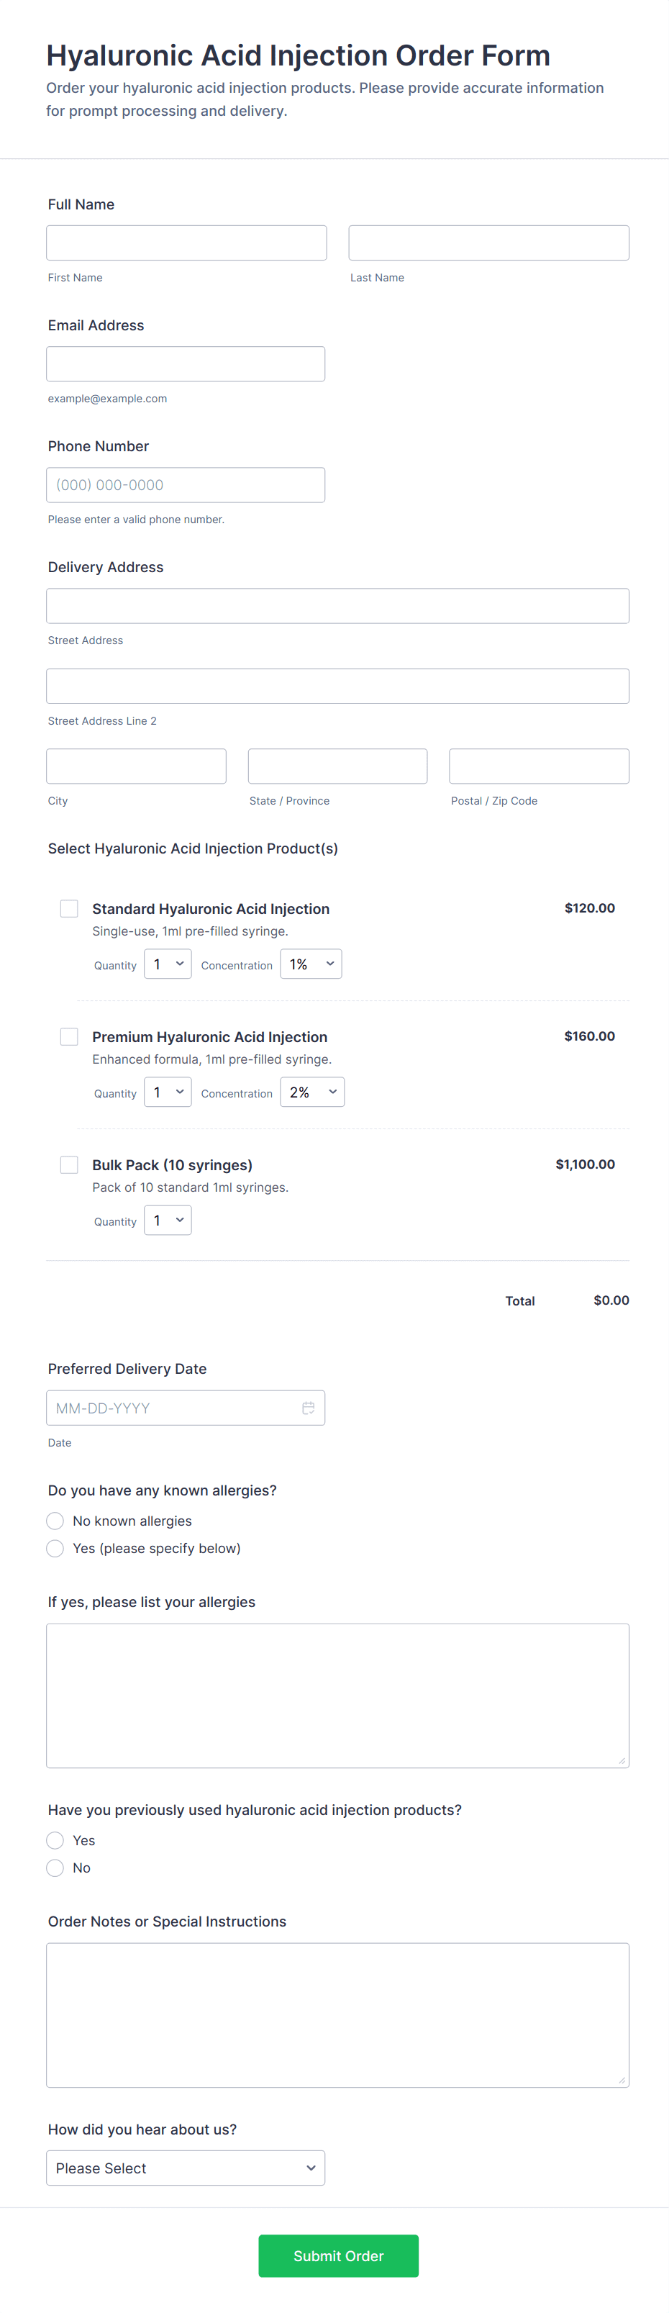Select 'No' for previously used products
The height and width of the screenshot is (2313, 669).
[x=55, y=1868]
